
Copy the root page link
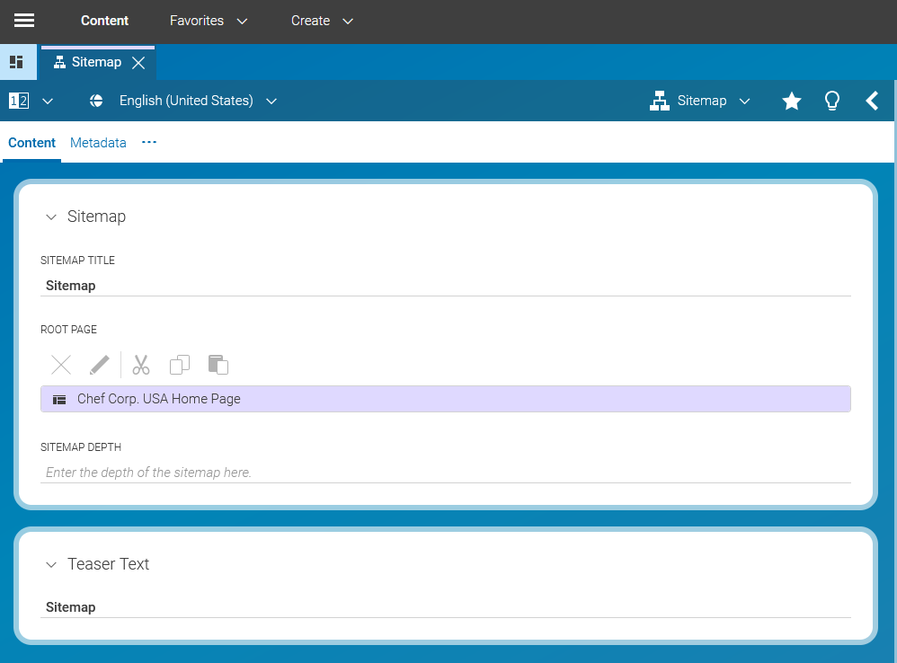coord(179,364)
